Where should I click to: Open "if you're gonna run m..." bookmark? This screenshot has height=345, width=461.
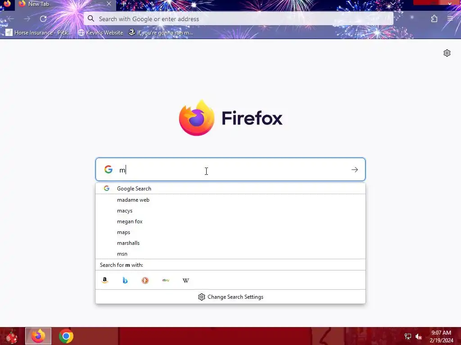tap(161, 32)
